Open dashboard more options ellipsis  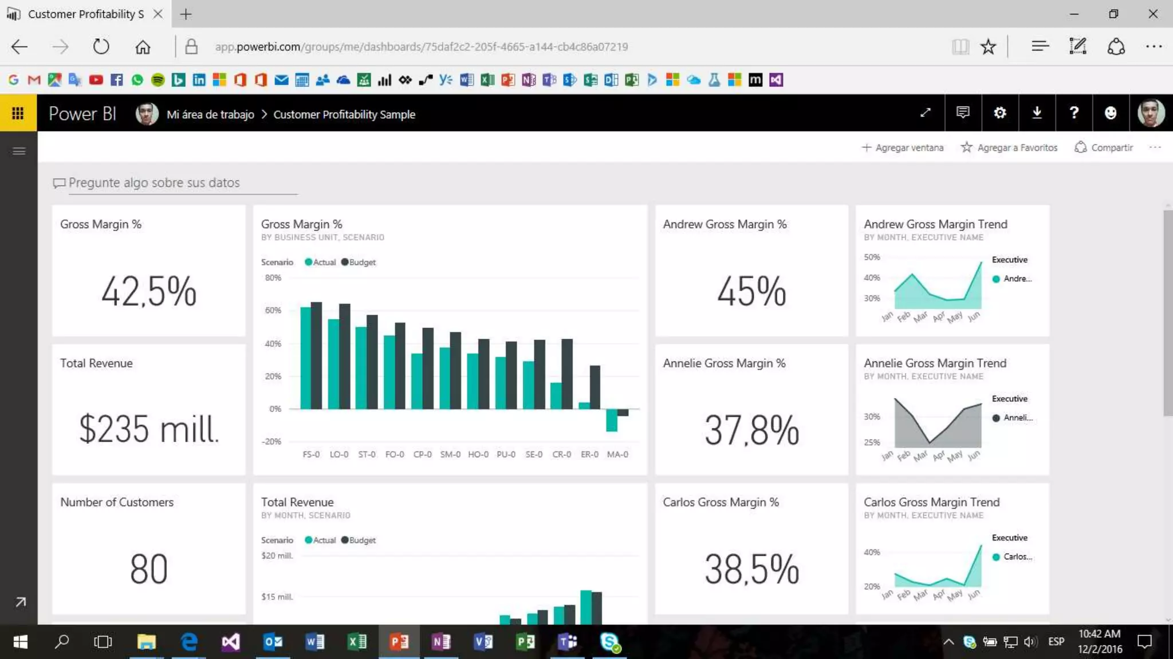coord(1155,148)
